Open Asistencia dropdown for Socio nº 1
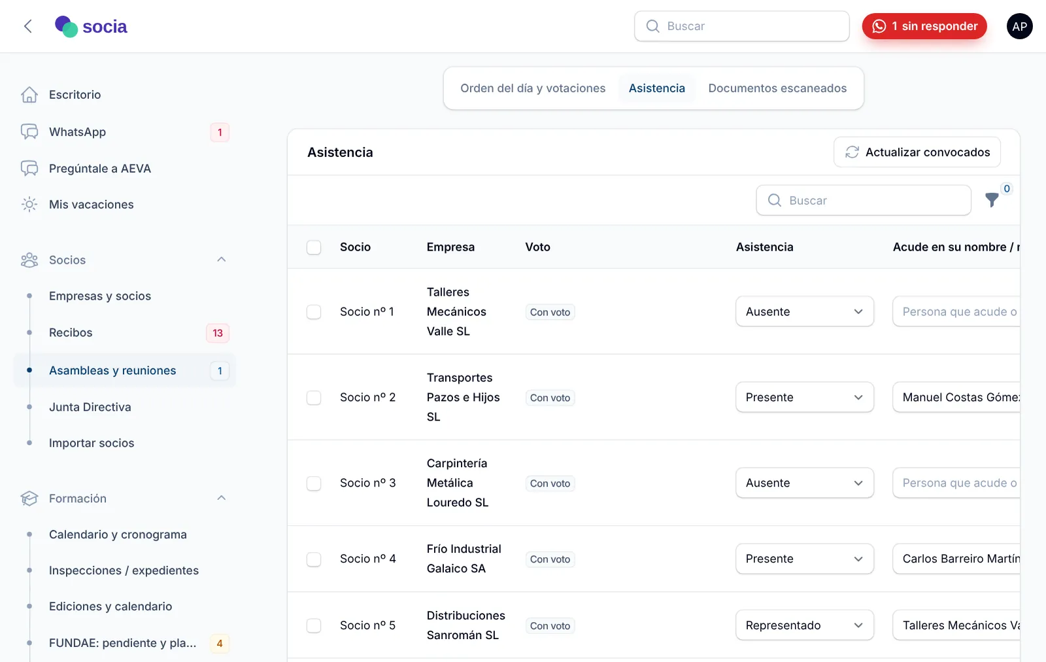 point(805,311)
